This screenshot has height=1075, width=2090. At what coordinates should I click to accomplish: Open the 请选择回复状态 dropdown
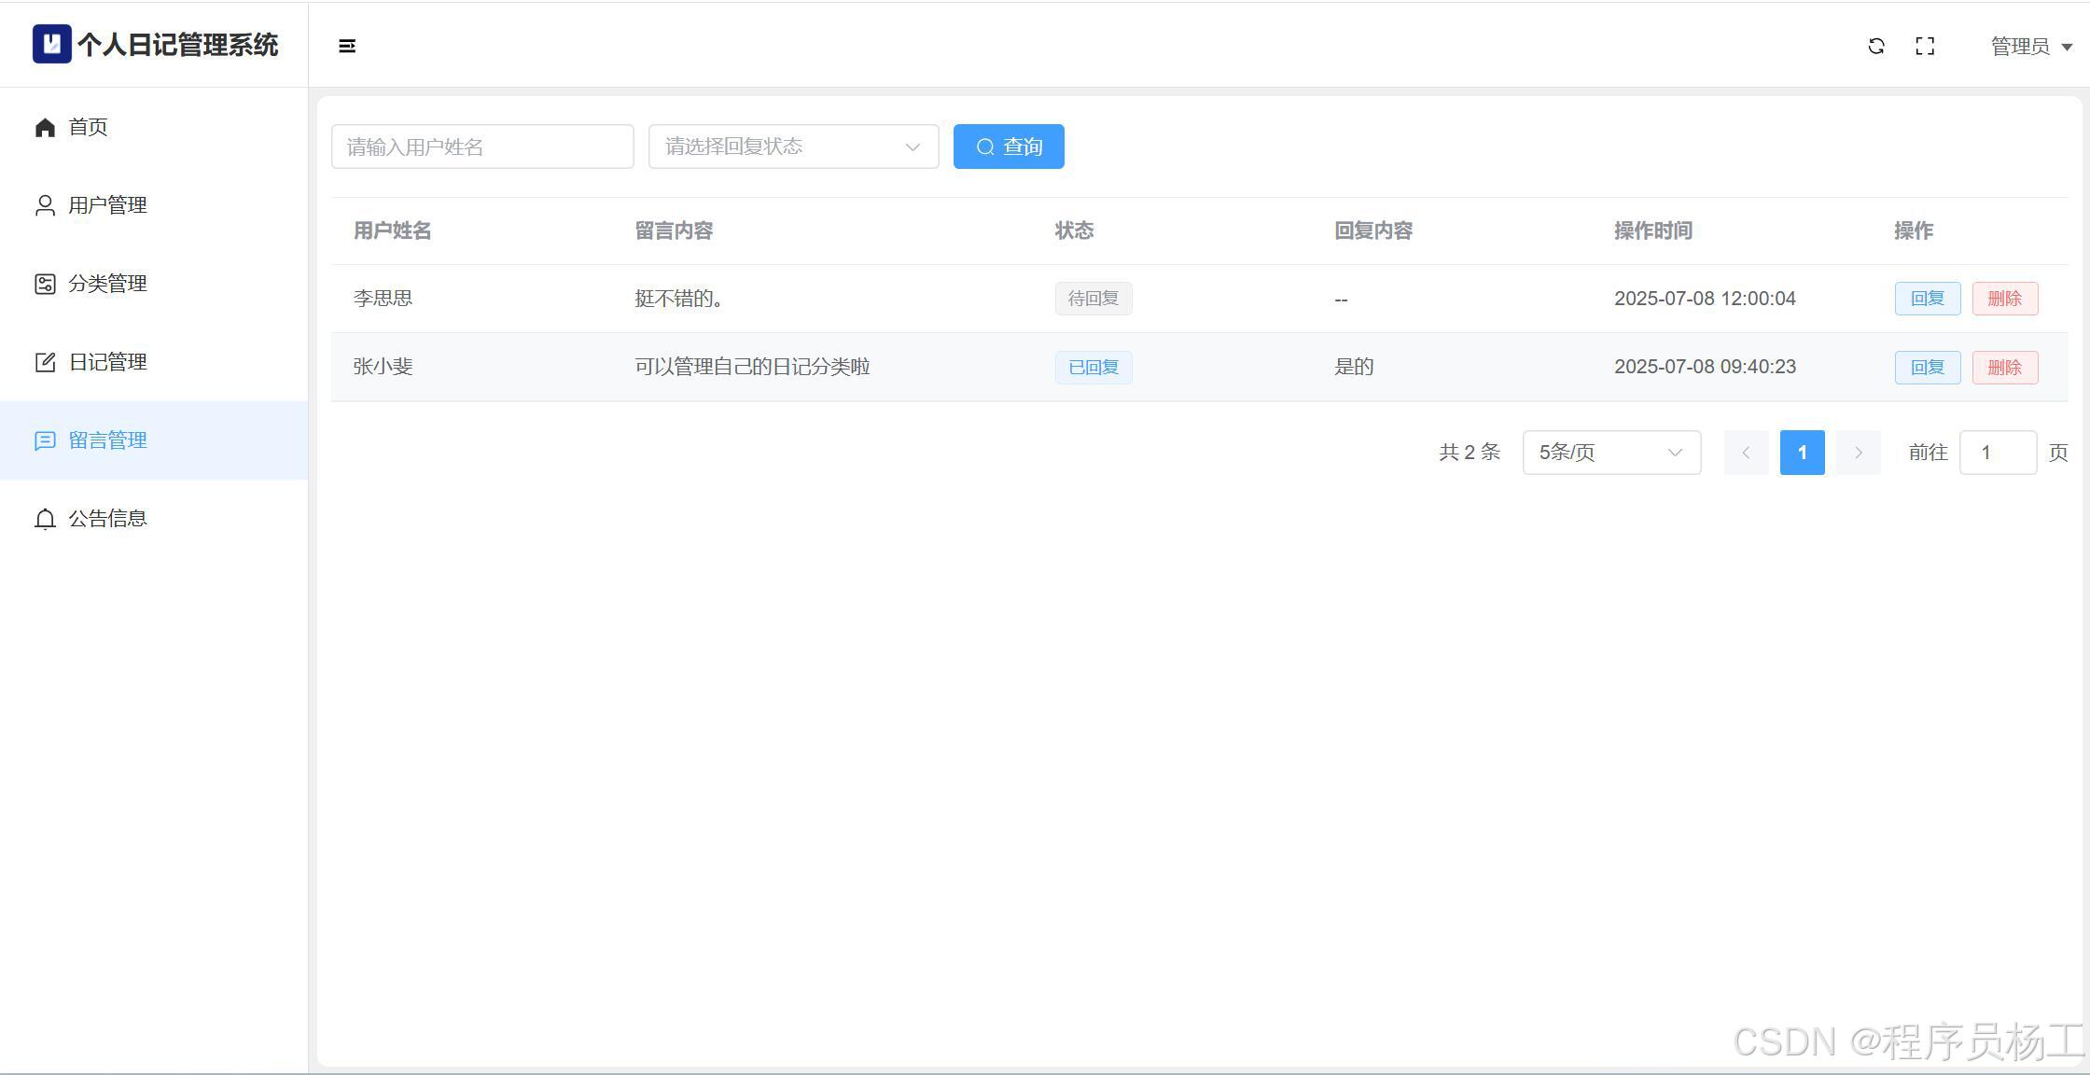tap(793, 147)
